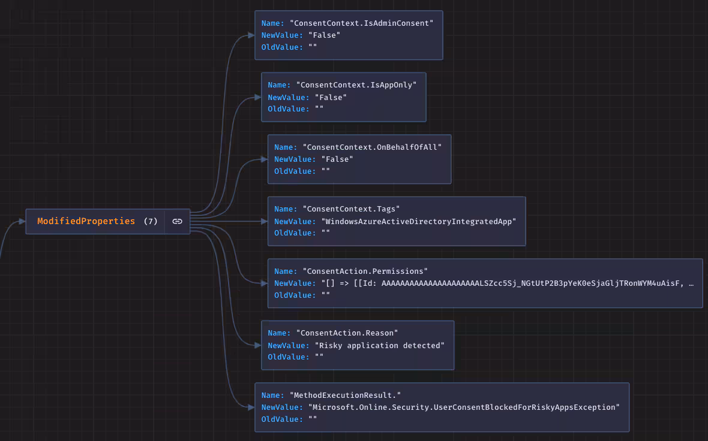The height and width of the screenshot is (441, 708).
Task: Select the "ConsentContext.OnBehalfOfAll" name value
Action: click(x=372, y=147)
